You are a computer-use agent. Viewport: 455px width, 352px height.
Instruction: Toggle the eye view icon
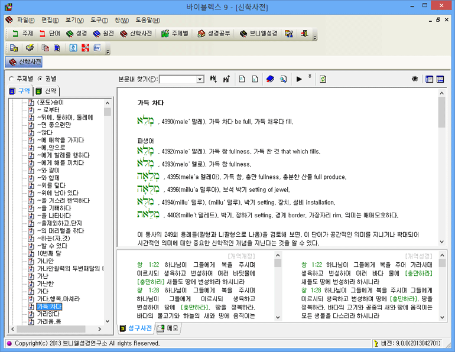tap(415, 79)
